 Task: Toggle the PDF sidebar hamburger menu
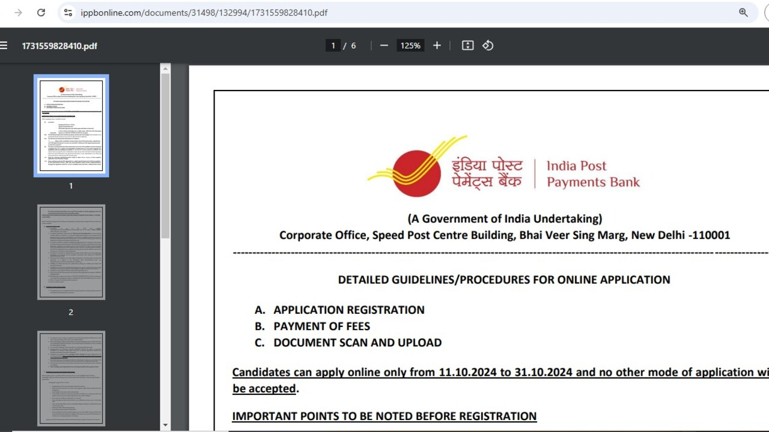4,46
